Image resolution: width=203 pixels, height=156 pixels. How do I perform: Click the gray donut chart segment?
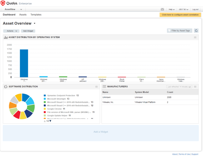pyautogui.click(x=14, y=100)
